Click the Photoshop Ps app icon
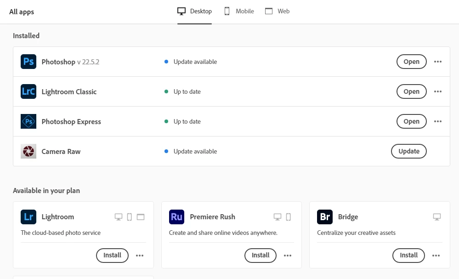The width and height of the screenshot is (459, 279). [28, 62]
